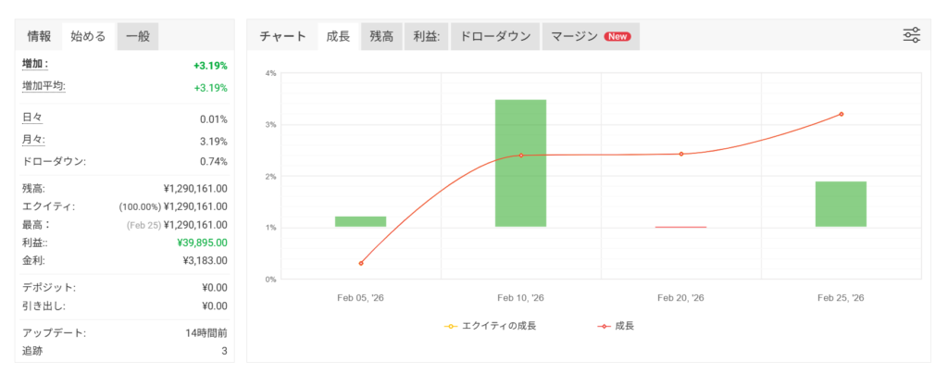Show the 残高 chart tab
This screenshot has width=948, height=374.
tap(381, 37)
